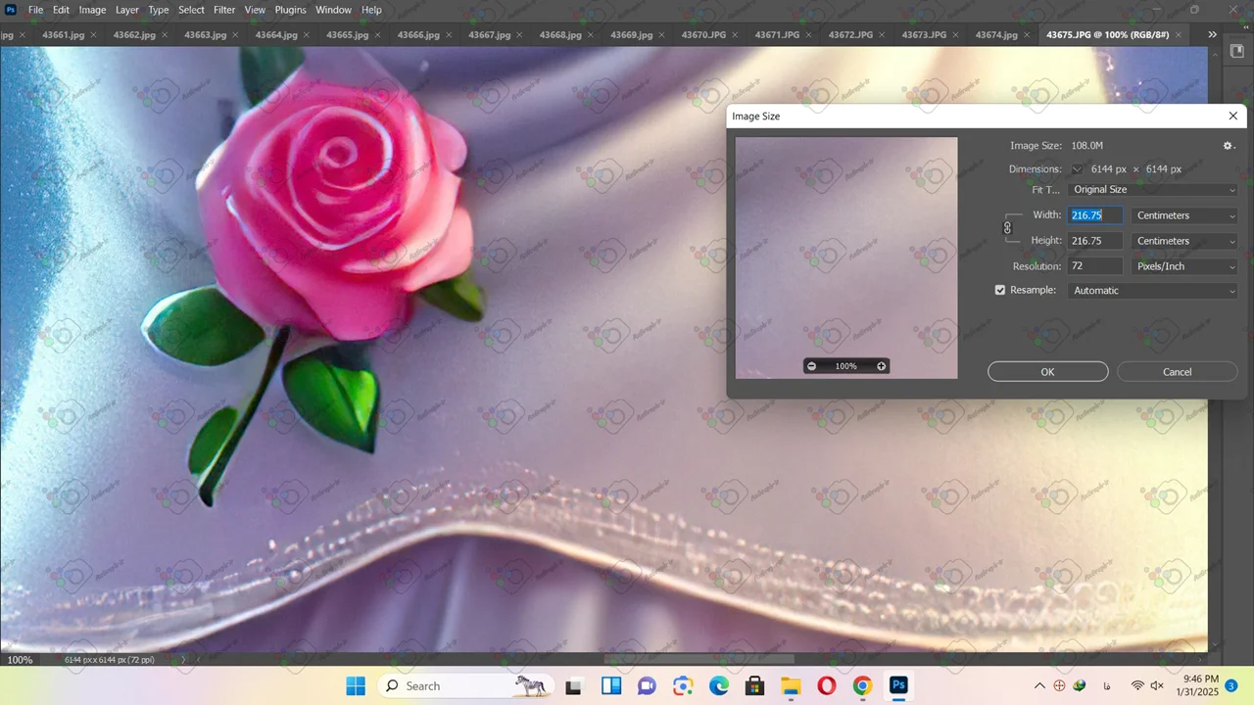
Task: Click the Height value input field
Action: tap(1094, 241)
